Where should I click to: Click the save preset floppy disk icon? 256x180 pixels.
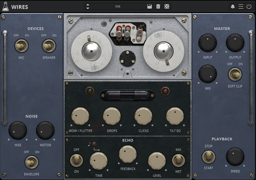click(149, 6)
